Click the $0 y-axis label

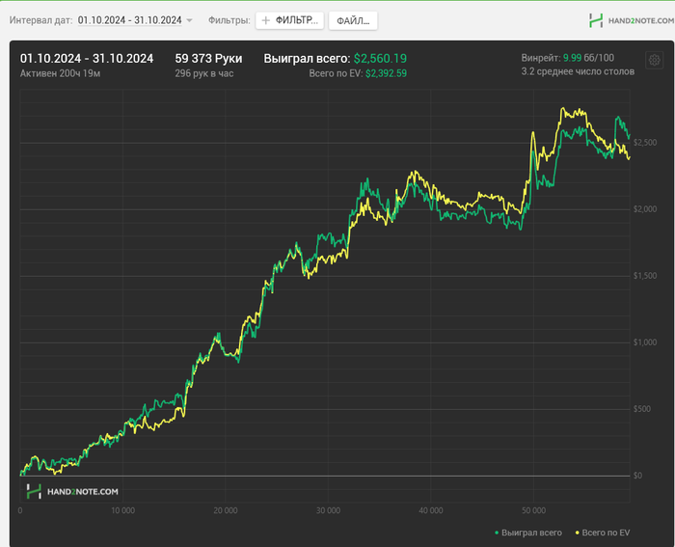637,476
